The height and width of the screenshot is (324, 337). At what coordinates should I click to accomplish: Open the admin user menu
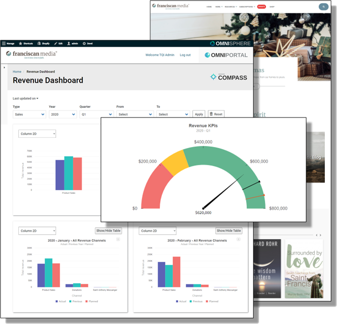(x=73, y=44)
